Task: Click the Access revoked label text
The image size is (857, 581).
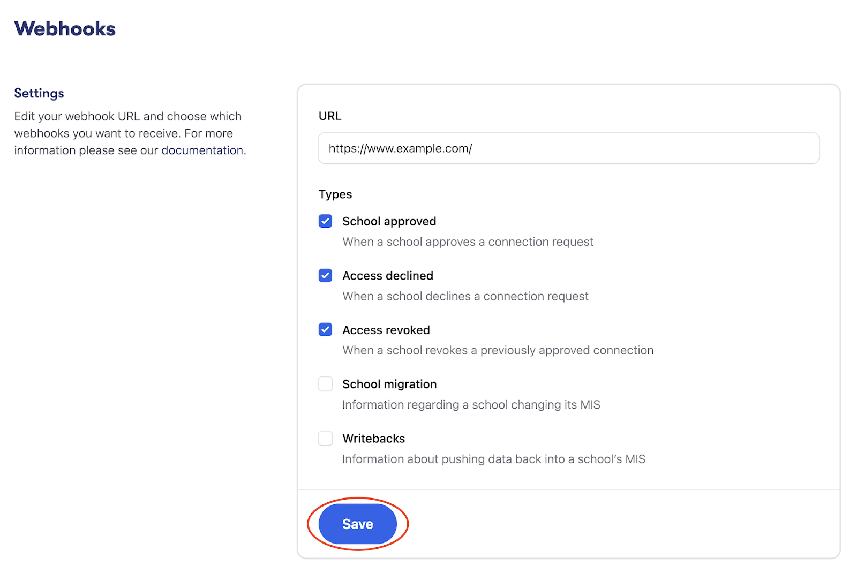Action: tap(386, 329)
